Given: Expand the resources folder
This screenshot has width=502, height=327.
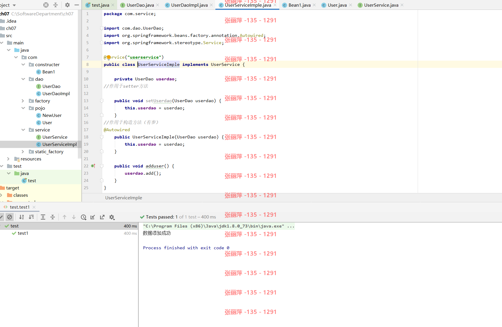Looking at the screenshot, I should [x=8, y=159].
